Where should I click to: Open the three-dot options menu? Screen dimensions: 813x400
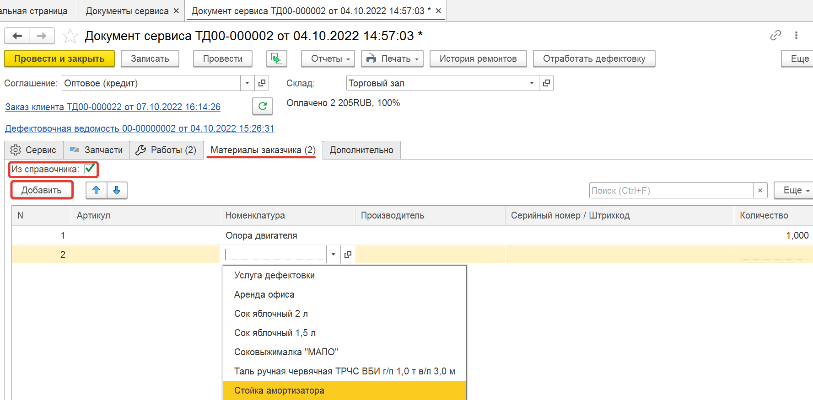[x=796, y=35]
